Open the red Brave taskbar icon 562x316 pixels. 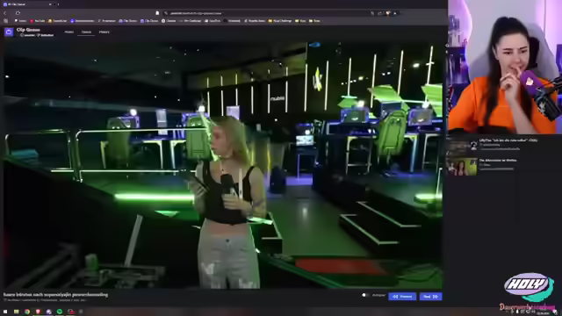coord(38,312)
